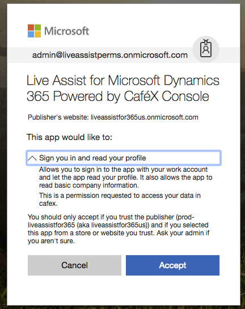Click the Microsoft four-color logo
245x309 pixels.
34,31
